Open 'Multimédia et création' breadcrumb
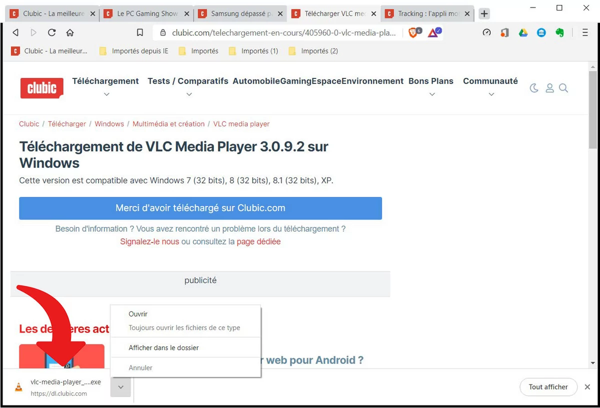This screenshot has height=408, width=600. pyautogui.click(x=168, y=124)
